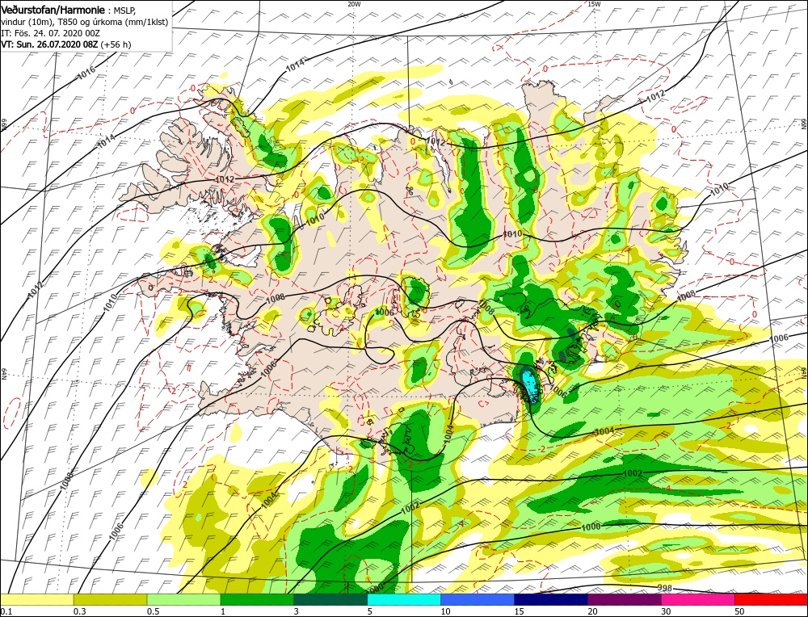Pick the blue 10–15 mm legend band
This screenshot has height=617, width=808.
478,599
